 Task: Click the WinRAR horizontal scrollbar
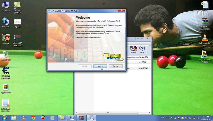(x=108, y=113)
